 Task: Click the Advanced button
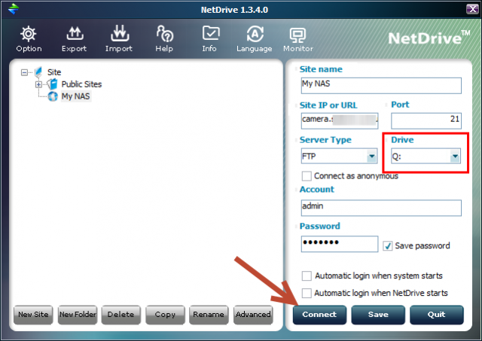[253, 315]
